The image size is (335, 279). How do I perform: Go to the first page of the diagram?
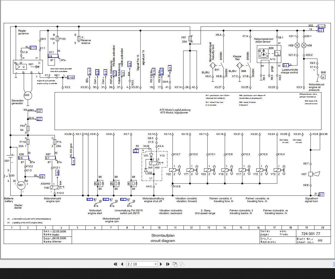coord(116,264)
